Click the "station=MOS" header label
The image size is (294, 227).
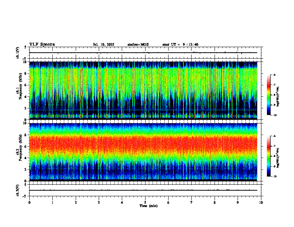click(x=138, y=45)
